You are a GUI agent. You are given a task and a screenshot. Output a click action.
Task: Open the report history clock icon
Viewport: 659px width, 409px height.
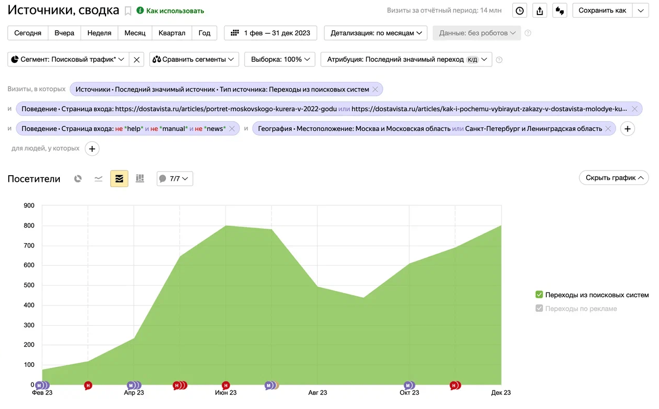click(520, 10)
